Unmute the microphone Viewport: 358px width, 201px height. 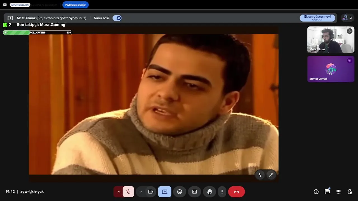[x=128, y=192]
